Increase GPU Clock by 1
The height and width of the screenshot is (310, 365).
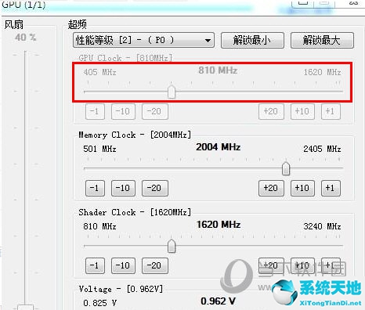(x=331, y=111)
